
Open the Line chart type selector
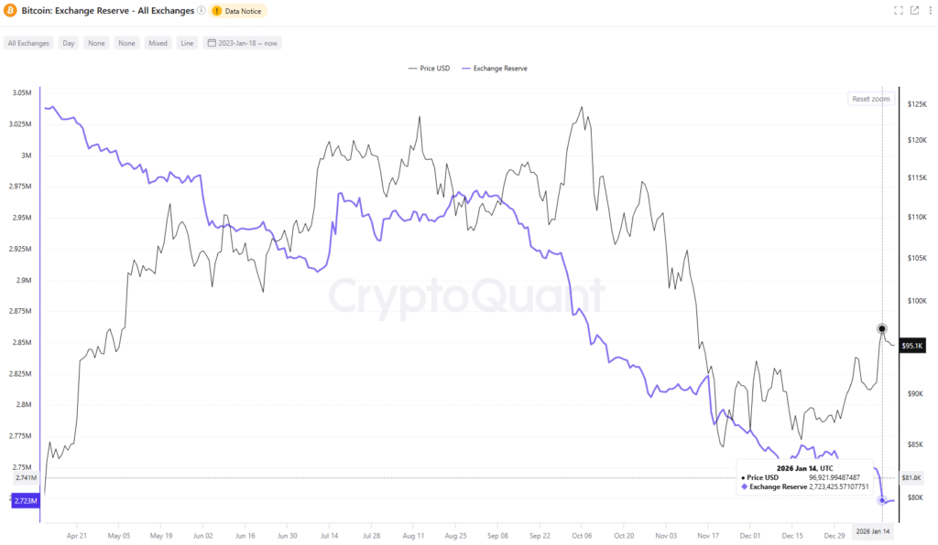187,43
